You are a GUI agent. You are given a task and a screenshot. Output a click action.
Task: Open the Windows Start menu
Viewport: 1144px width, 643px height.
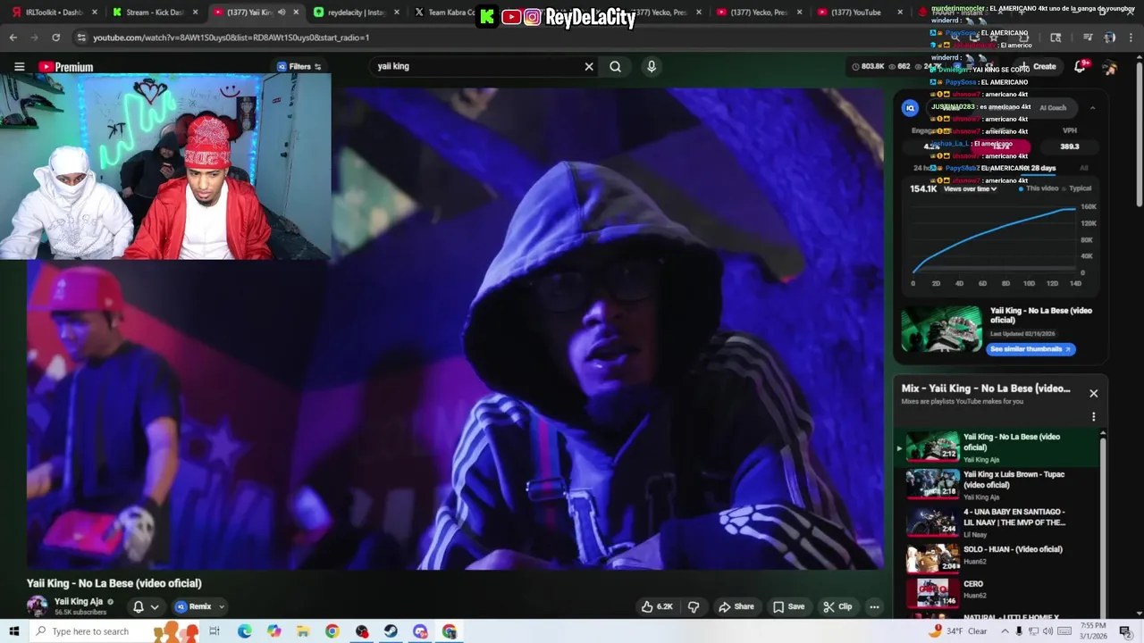tap(14, 631)
